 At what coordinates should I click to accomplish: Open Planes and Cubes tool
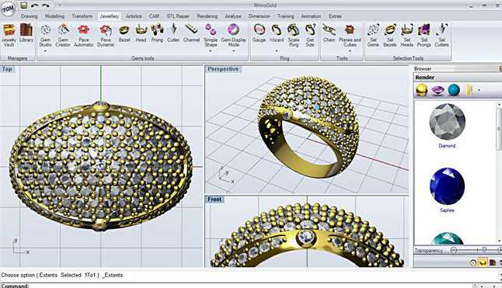[x=350, y=36]
